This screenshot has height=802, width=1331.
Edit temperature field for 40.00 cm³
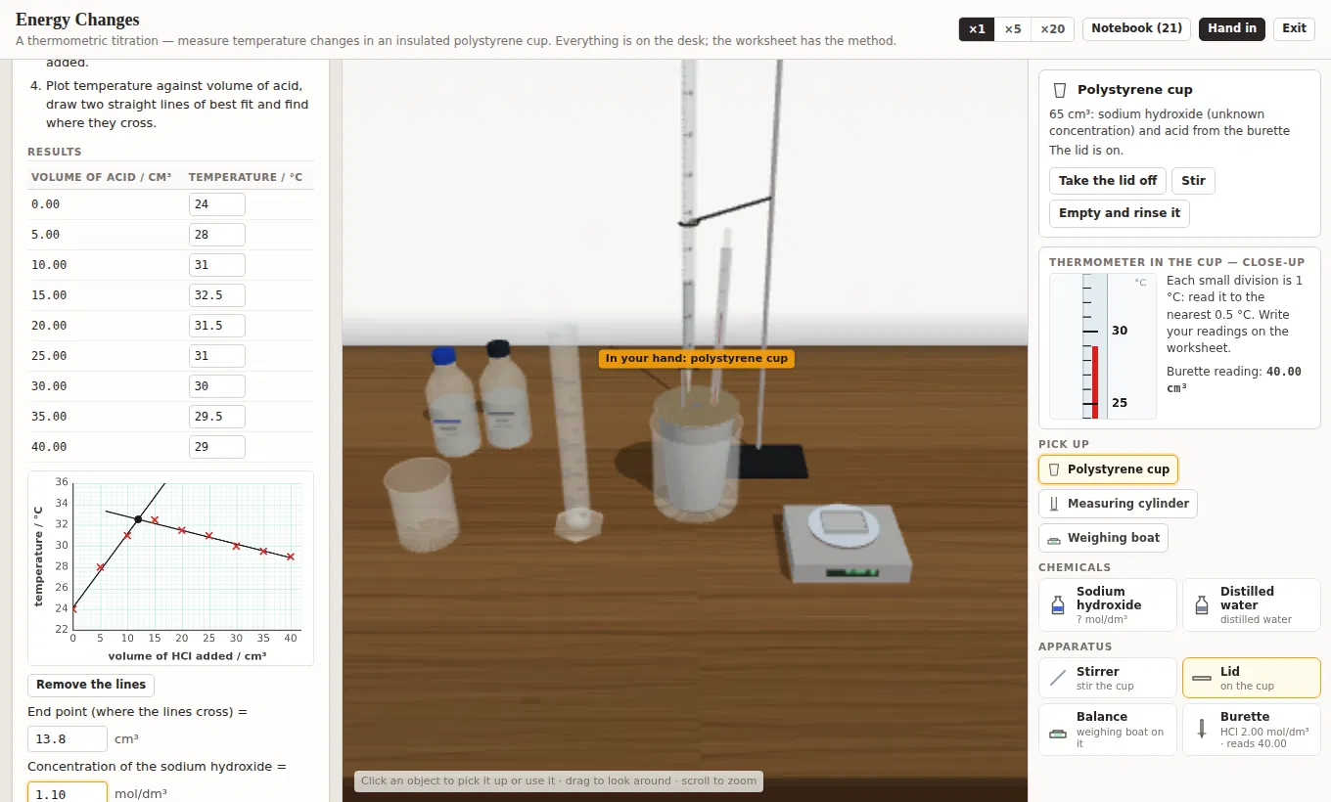coord(216,447)
